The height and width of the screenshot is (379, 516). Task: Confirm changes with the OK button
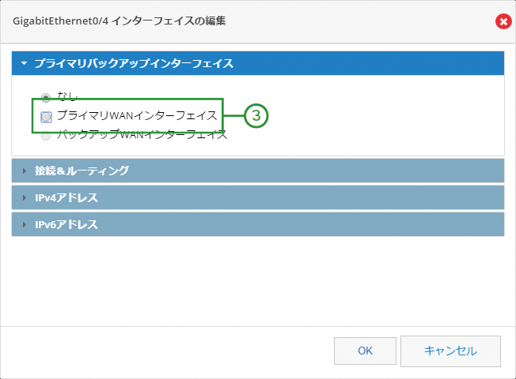(365, 351)
